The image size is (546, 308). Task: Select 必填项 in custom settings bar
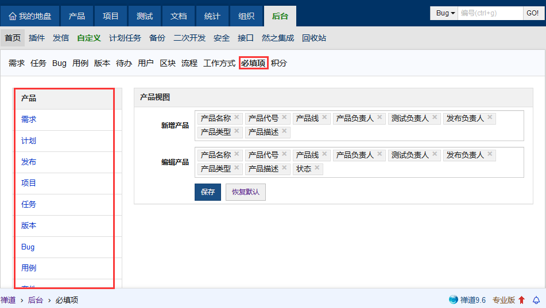tap(253, 63)
